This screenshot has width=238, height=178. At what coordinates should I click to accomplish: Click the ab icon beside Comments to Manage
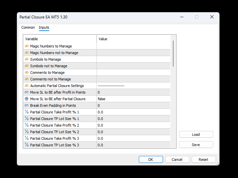(26, 72)
